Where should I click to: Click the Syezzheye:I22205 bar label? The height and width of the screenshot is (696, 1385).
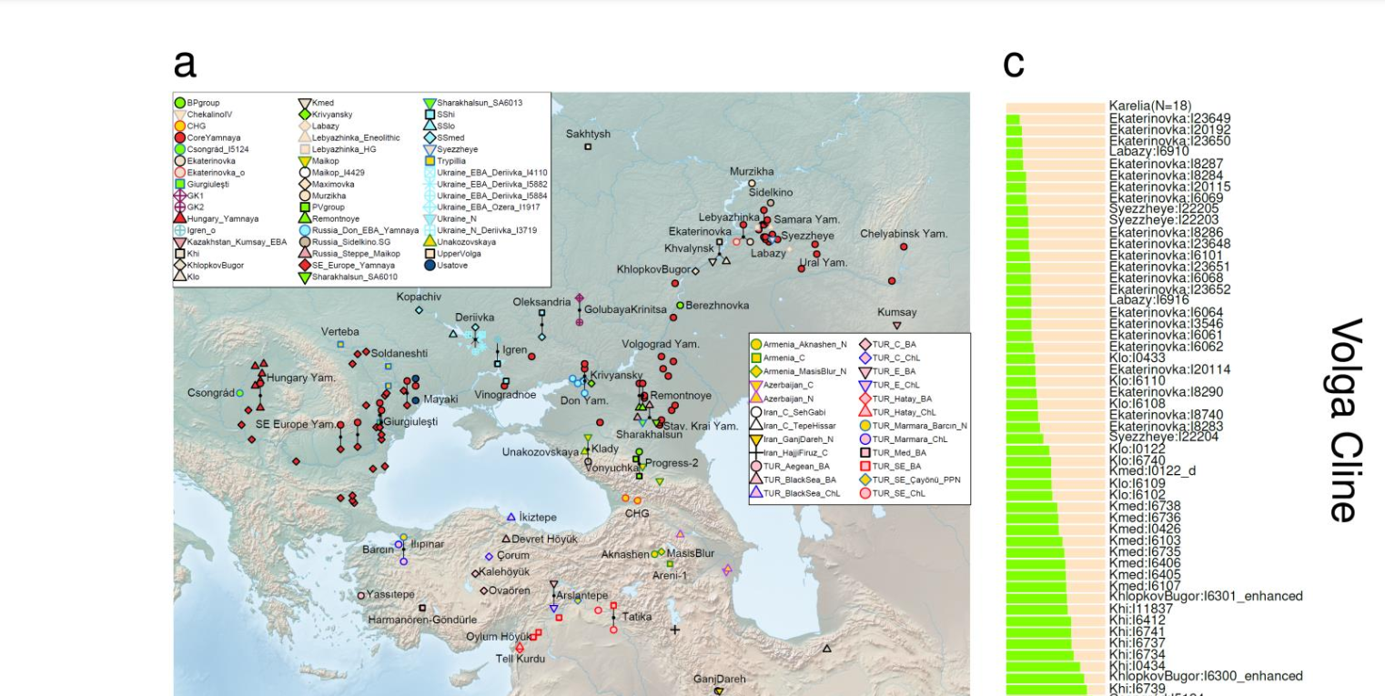click(x=1164, y=208)
